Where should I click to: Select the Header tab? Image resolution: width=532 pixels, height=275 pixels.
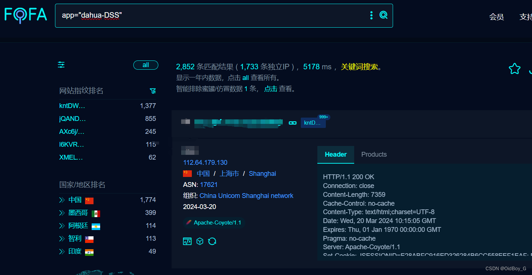(x=335, y=154)
